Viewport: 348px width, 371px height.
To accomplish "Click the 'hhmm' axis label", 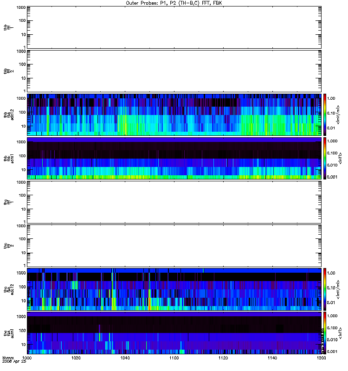I will 8,358.
